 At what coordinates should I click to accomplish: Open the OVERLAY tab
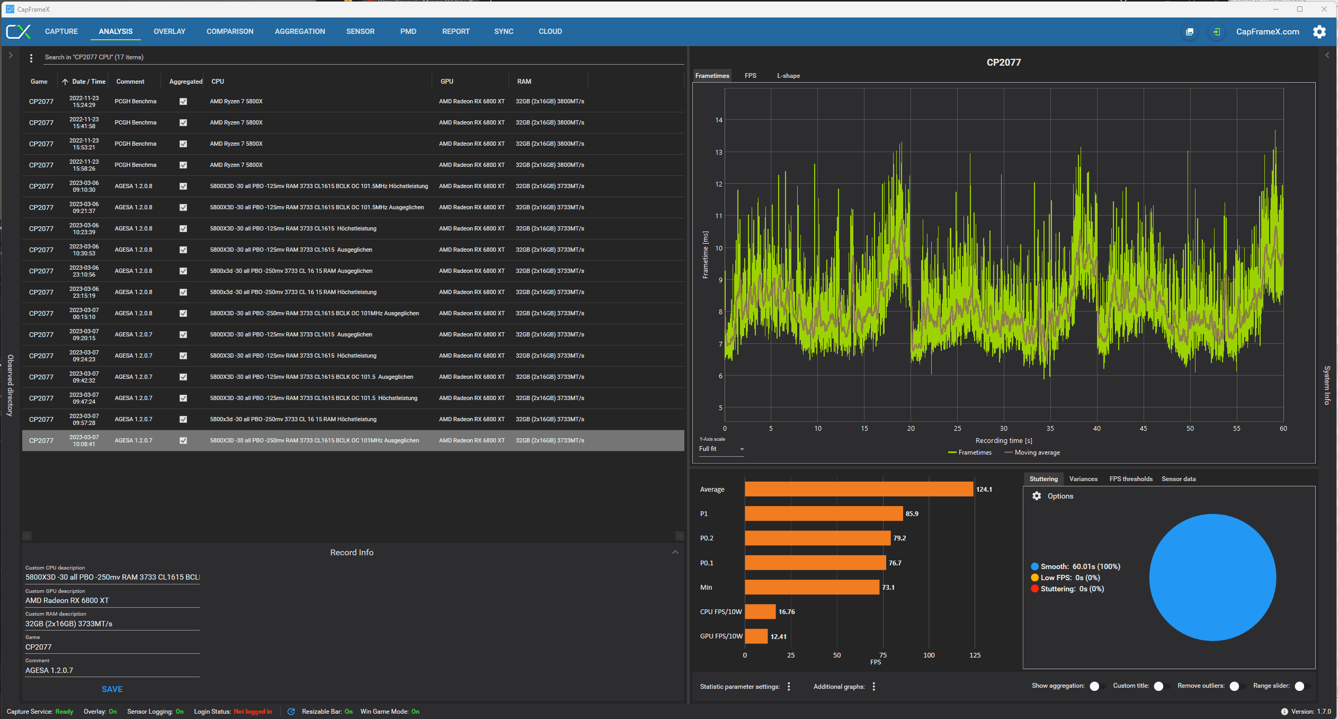pyautogui.click(x=170, y=31)
